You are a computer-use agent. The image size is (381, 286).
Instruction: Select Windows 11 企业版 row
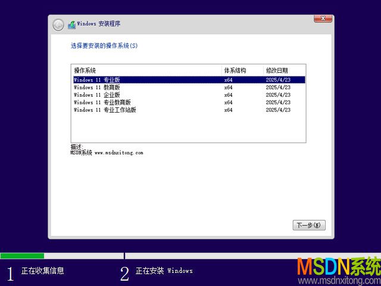(189, 95)
